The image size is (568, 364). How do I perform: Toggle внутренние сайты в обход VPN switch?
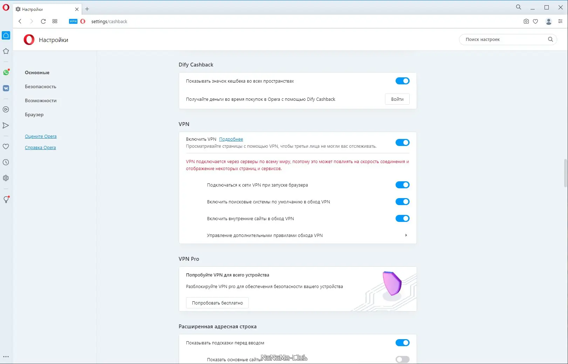click(402, 218)
